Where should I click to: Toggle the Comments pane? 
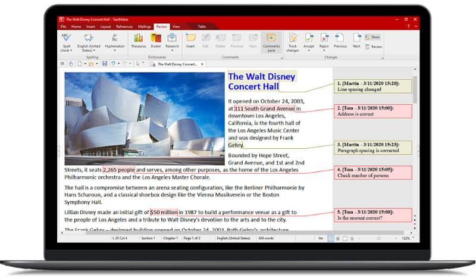click(271, 42)
